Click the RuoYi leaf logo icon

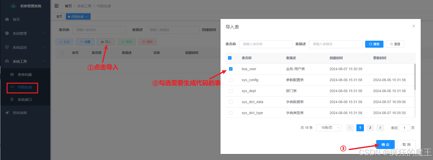pos(13,6)
